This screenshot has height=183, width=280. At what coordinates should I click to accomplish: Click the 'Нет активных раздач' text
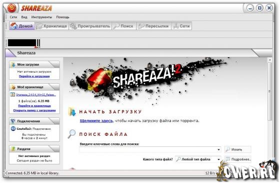34,156
